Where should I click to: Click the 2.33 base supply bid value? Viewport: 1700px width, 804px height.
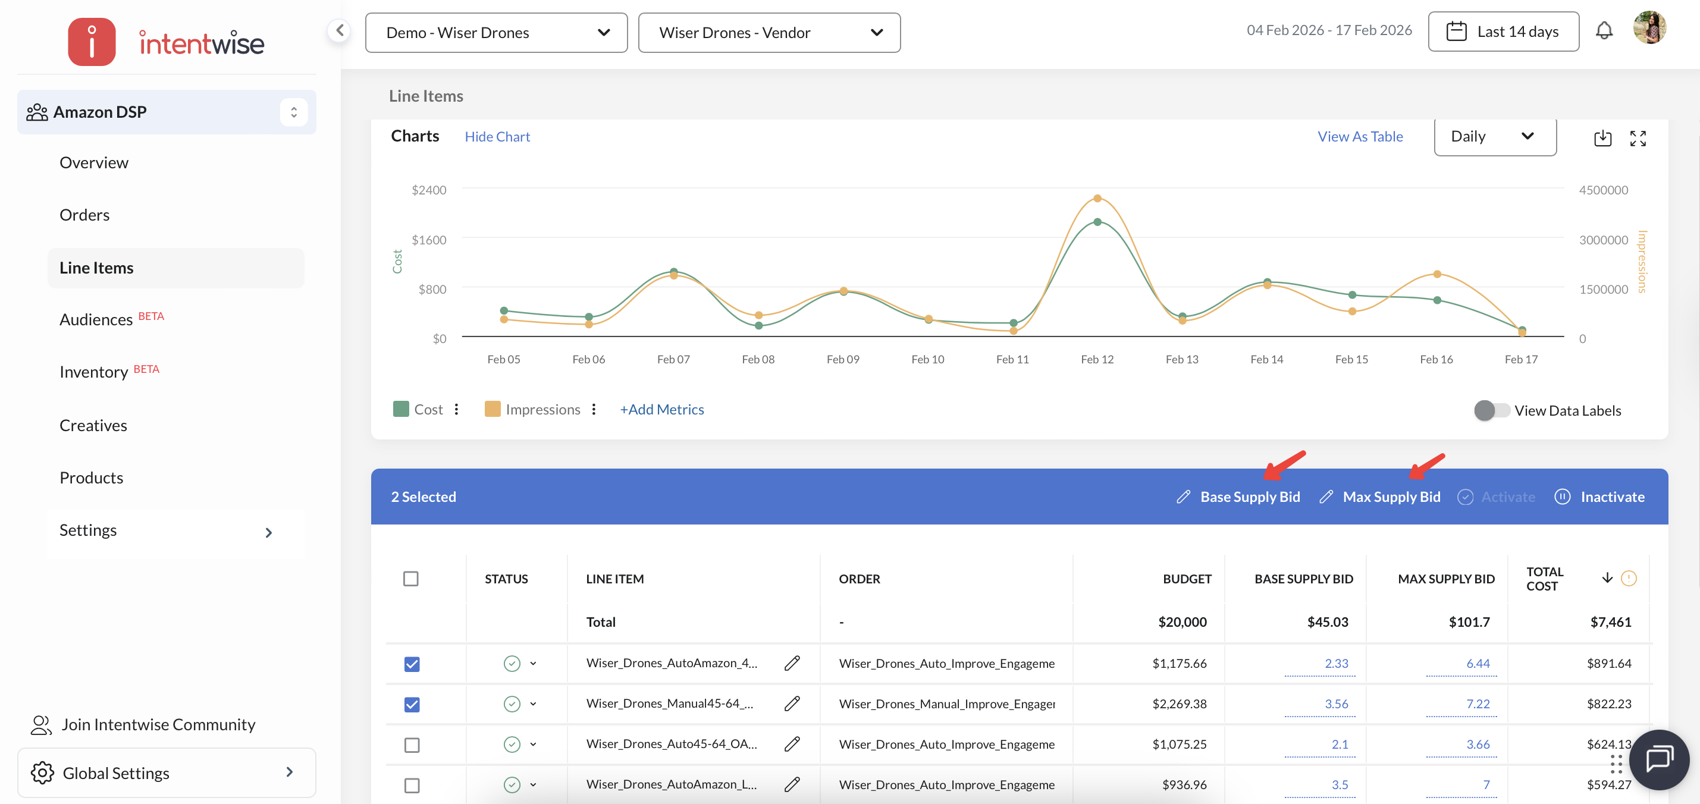coord(1336,664)
